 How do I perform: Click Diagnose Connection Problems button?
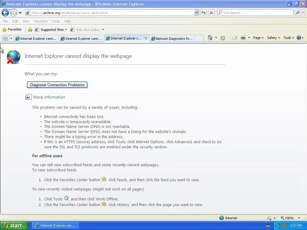57,85
